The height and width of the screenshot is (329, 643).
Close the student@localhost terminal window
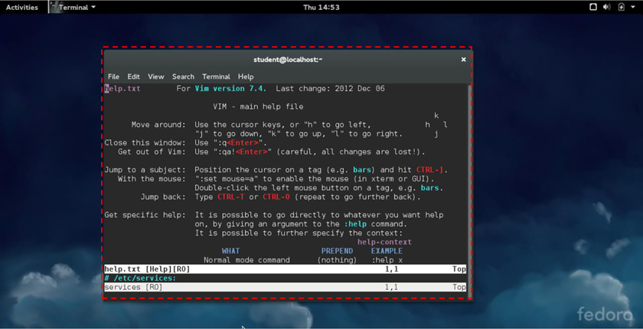(463, 60)
